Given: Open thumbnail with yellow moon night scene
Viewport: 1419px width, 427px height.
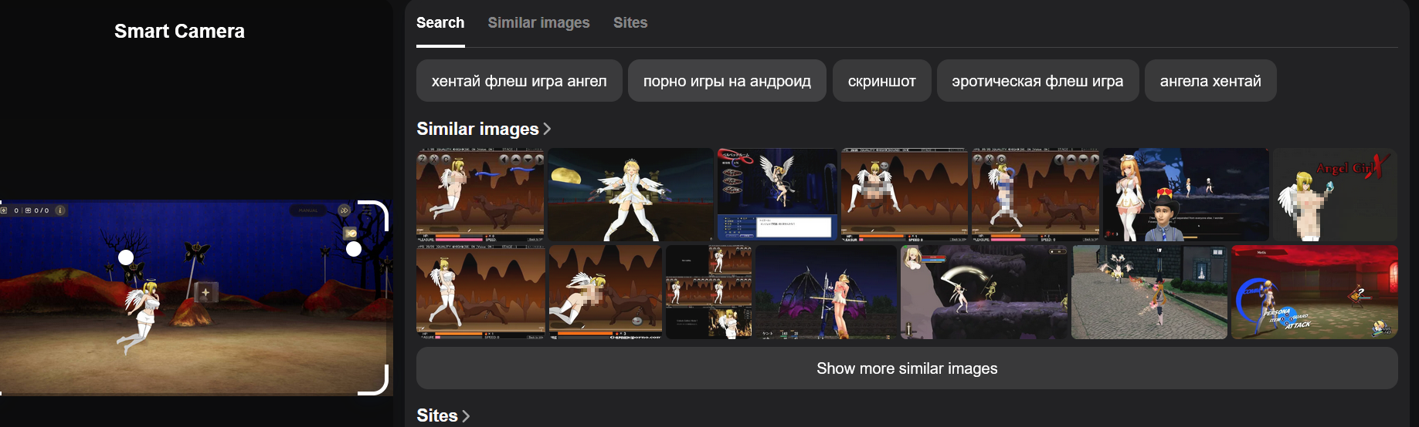Looking at the screenshot, I should coord(631,195).
